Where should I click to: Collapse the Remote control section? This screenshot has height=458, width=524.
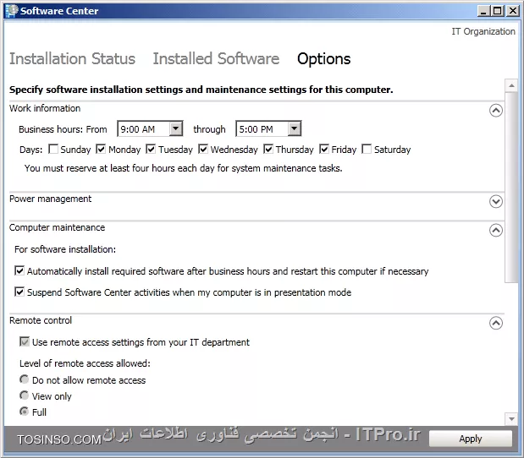point(496,323)
